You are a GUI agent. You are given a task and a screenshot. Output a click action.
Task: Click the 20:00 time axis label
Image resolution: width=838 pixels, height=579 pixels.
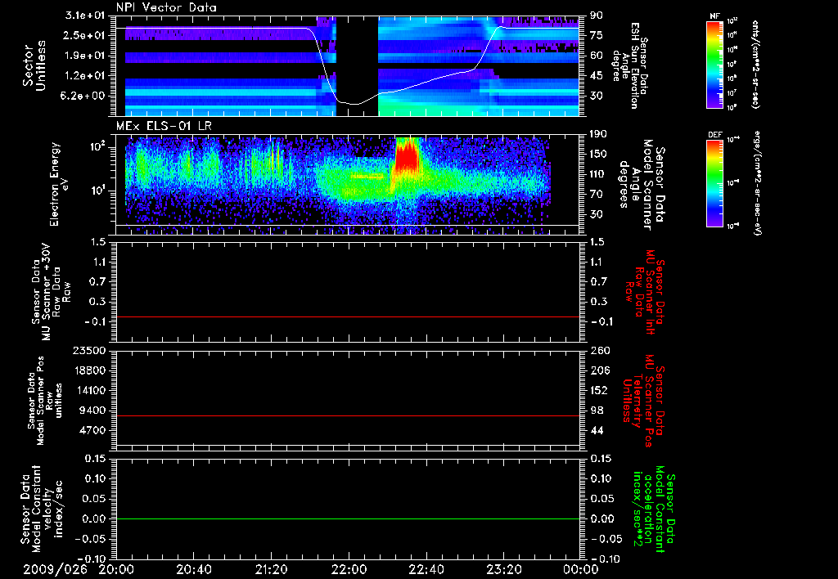116,569
